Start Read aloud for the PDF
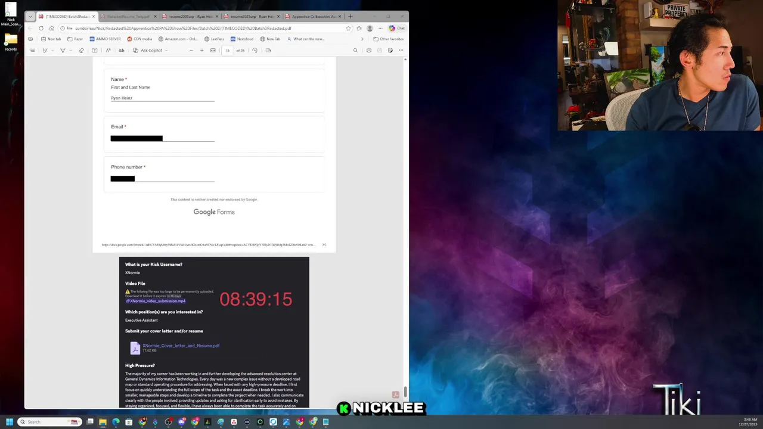Image resolution: width=763 pixels, height=429 pixels. click(108, 50)
